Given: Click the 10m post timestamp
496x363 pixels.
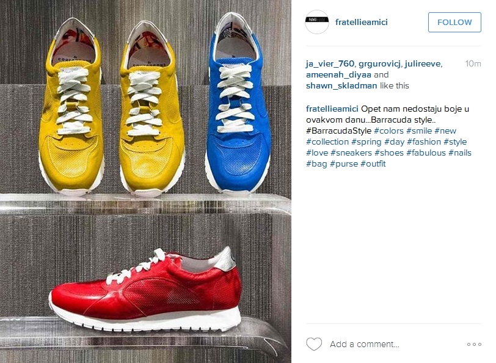Looking at the screenshot, I should 473,64.
